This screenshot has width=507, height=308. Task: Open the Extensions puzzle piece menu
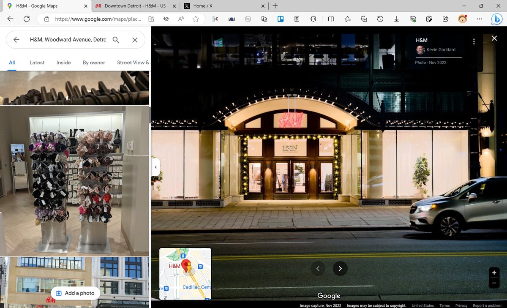[313, 19]
